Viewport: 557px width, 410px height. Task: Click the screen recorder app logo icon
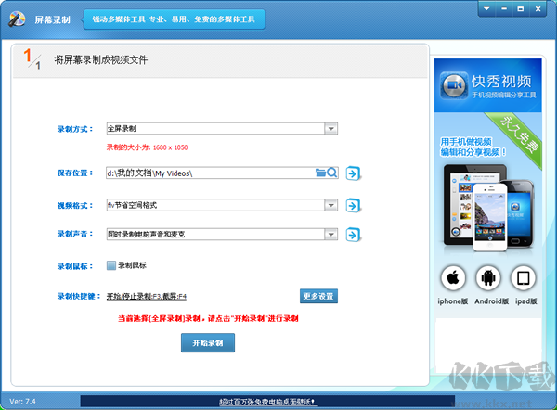[17, 19]
